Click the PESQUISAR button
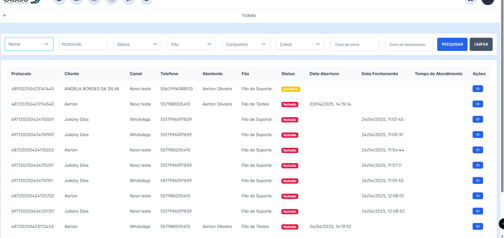Screen dimensions: 504x238 tap(452, 44)
